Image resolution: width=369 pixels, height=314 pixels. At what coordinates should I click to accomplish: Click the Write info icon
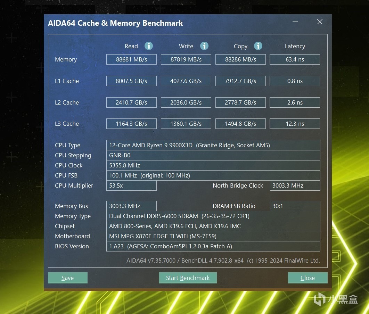204,46
